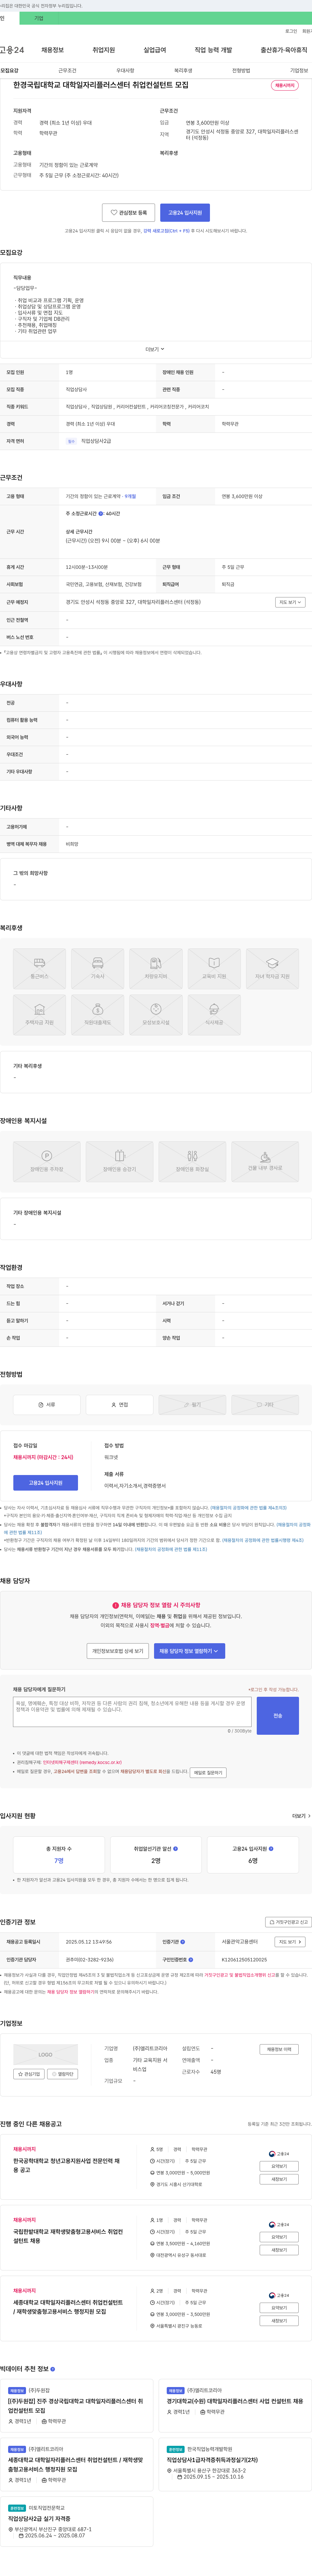Select the 기타 screening method box
The height and width of the screenshot is (2576, 312).
[265, 1405]
